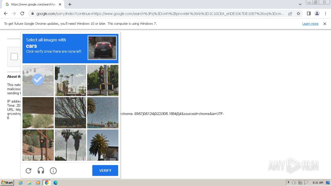The image size is (331, 186).
Task: Reload the current page
Action: click(x=22, y=13)
